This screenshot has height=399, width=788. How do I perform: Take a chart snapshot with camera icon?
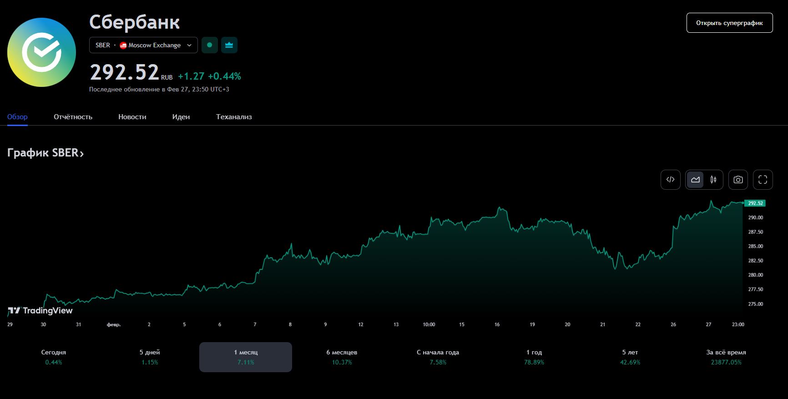738,180
